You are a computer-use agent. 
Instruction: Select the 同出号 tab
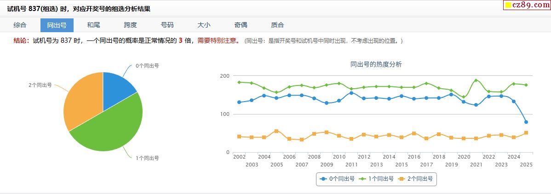pos(57,25)
